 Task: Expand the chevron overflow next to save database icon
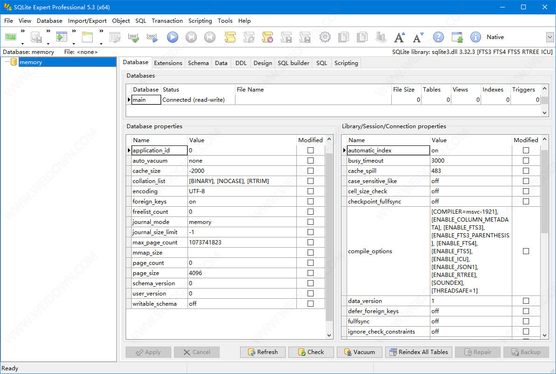(48, 31)
